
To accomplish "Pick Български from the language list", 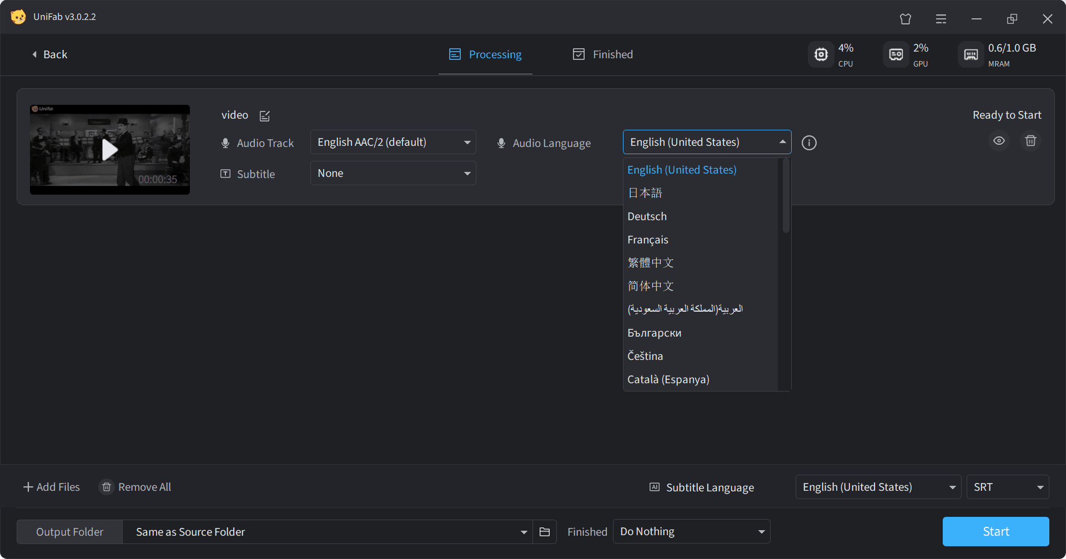I will point(701,333).
